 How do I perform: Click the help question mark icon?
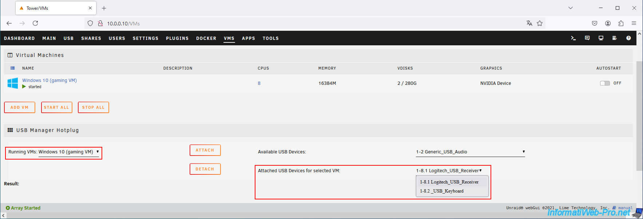pyautogui.click(x=628, y=38)
